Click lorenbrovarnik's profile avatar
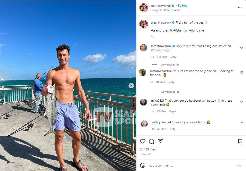246x171 pixels. click(x=144, y=48)
